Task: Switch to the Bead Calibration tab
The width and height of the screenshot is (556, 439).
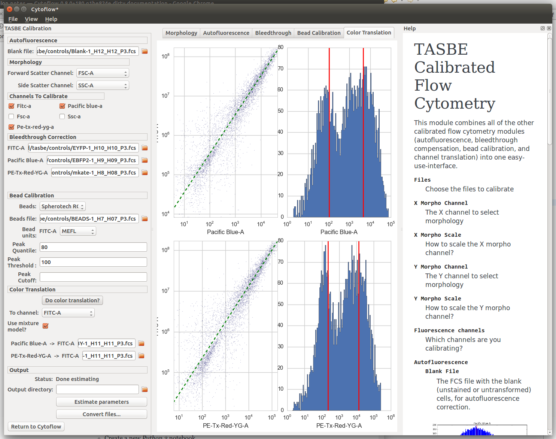Action: [319, 33]
